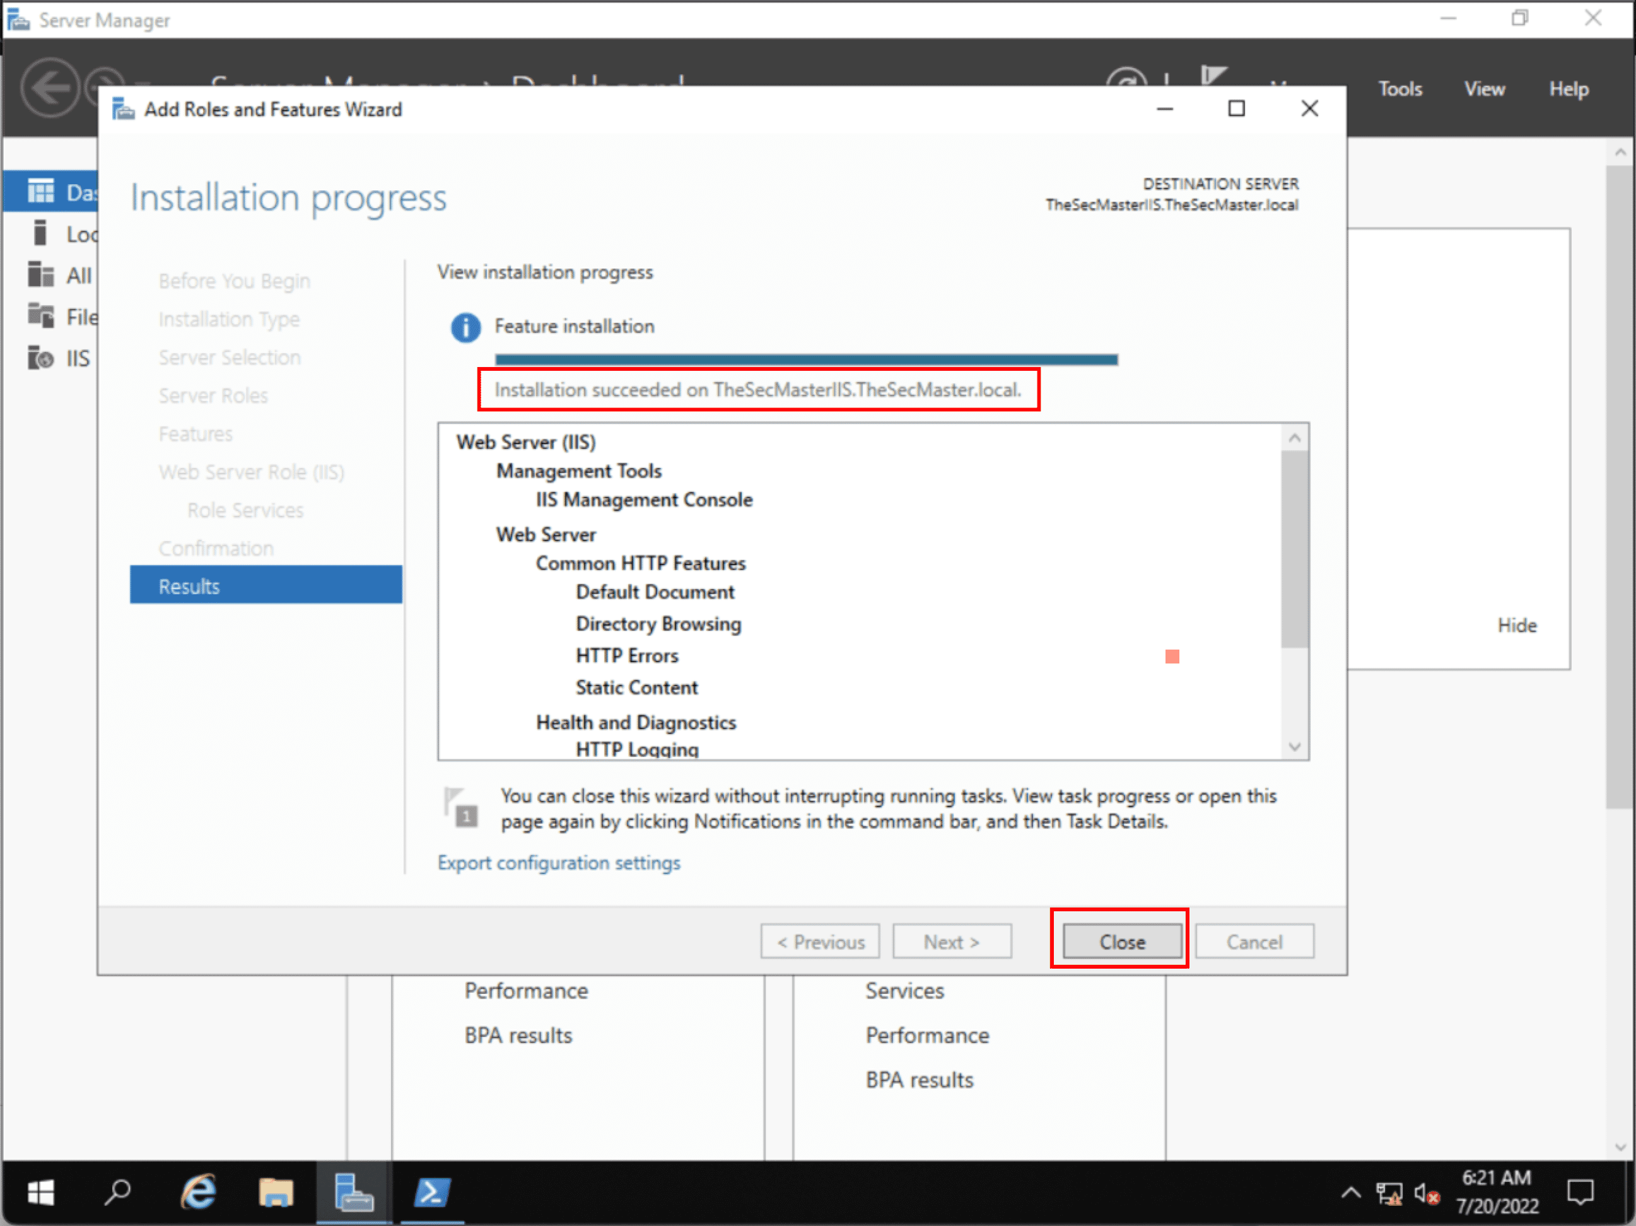Screen dimensions: 1636x1226
Task: Click the installation progress bar
Action: [x=806, y=359]
